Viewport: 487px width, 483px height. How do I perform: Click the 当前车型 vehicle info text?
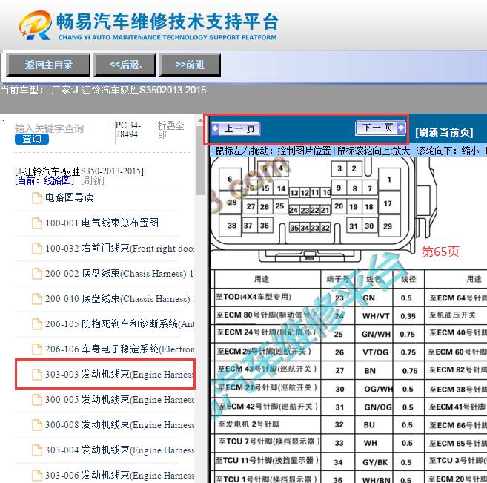(103, 91)
